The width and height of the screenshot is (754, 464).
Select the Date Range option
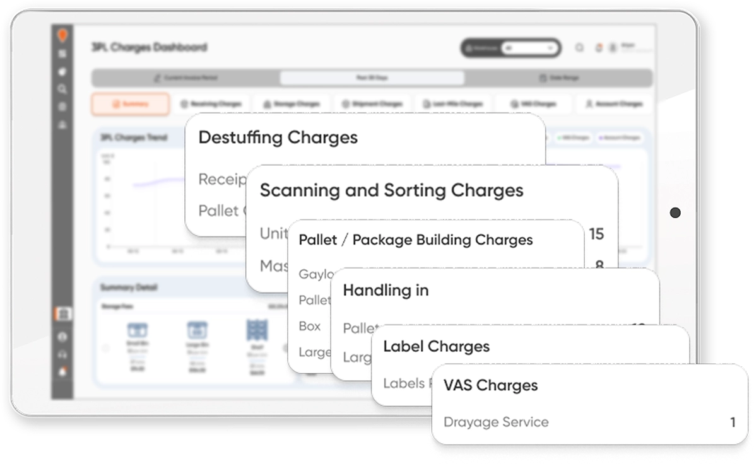click(558, 78)
